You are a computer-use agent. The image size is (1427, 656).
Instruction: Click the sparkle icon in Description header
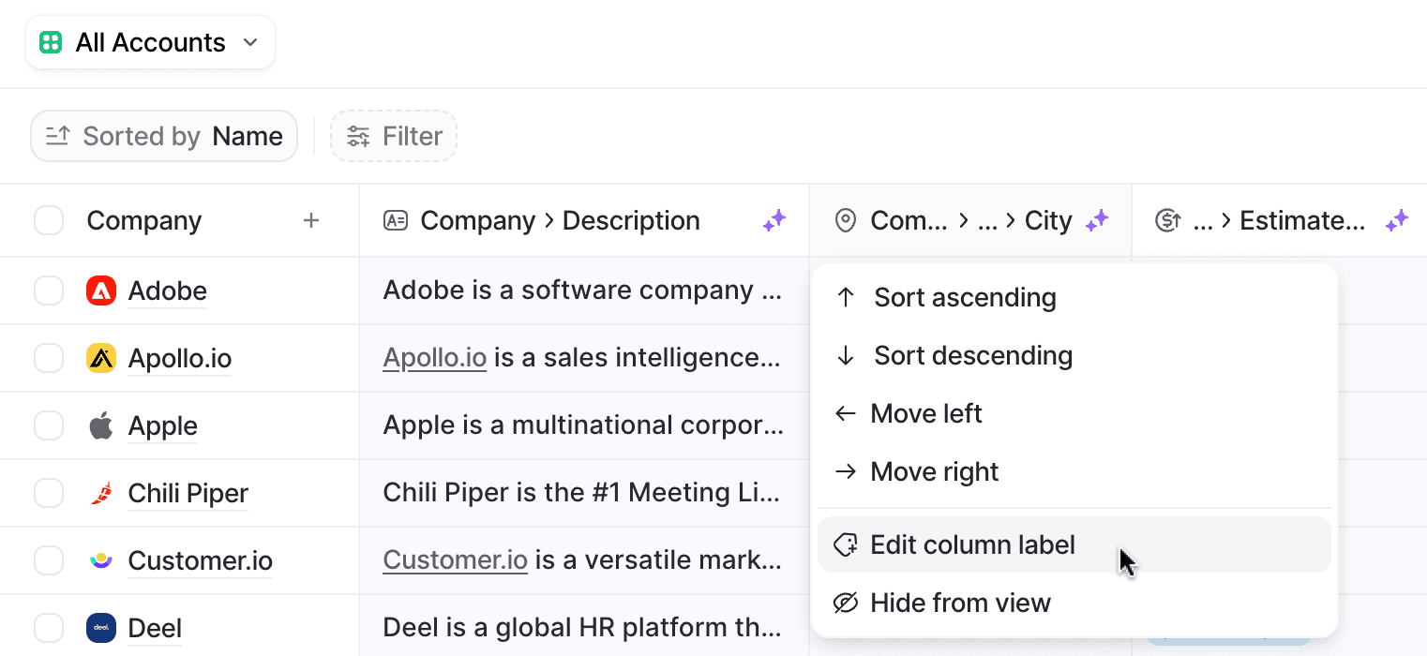pyautogui.click(x=774, y=220)
